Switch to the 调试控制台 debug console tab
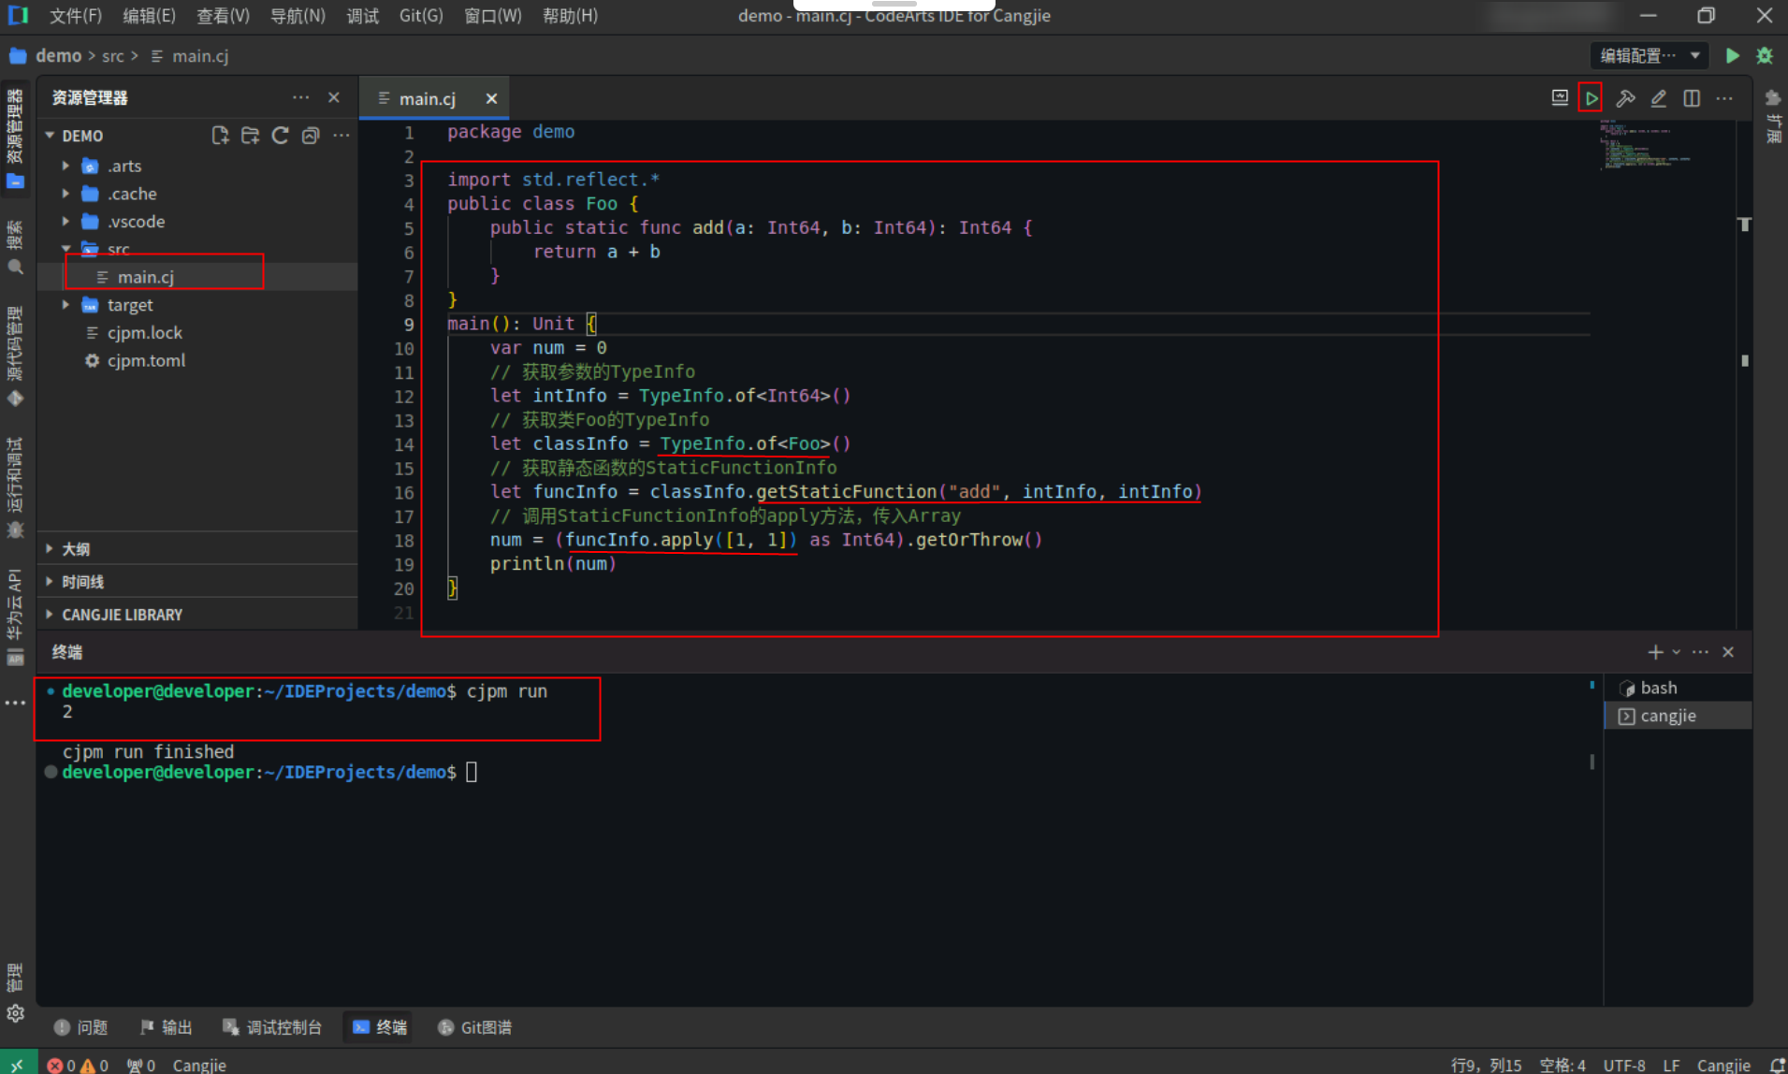 click(272, 1027)
